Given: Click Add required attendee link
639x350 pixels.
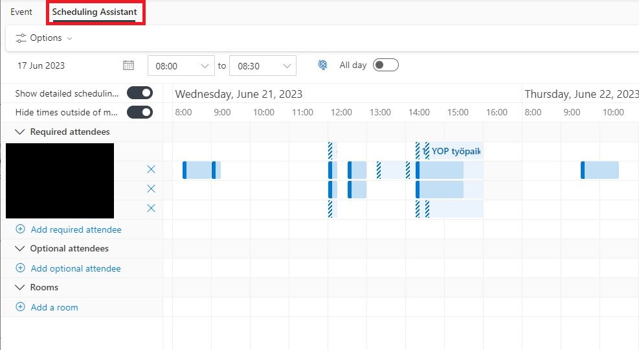Looking at the screenshot, I should pos(76,229).
